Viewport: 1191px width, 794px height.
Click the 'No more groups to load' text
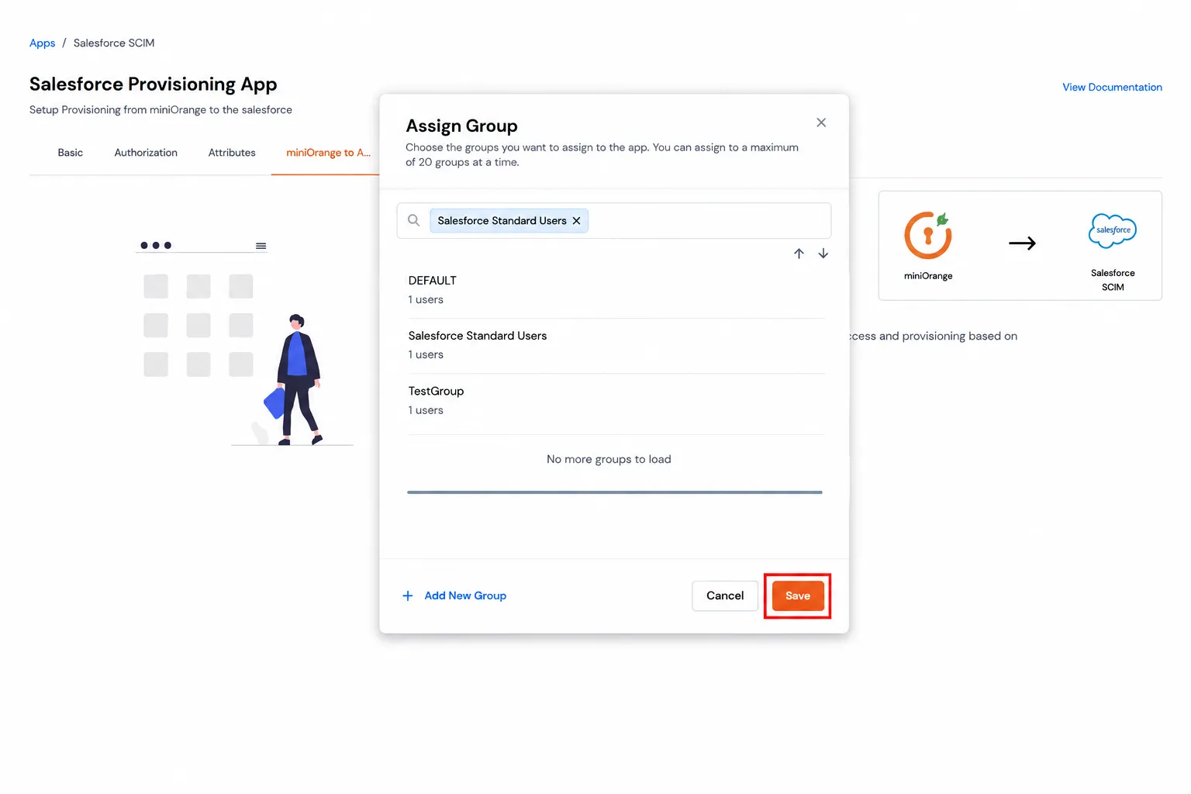(609, 459)
